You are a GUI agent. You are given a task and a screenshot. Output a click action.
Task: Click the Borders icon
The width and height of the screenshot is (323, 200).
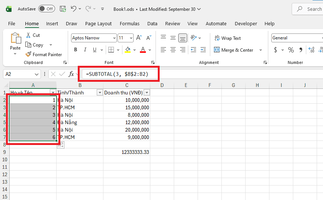tap(111, 49)
